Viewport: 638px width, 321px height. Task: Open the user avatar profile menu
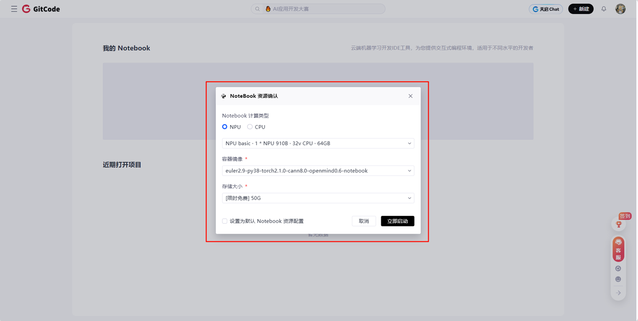620,9
